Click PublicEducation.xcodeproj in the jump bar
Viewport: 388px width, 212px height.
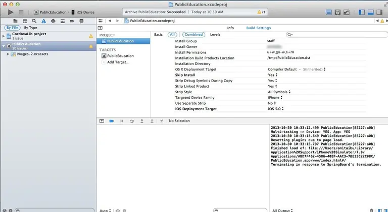[150, 21]
